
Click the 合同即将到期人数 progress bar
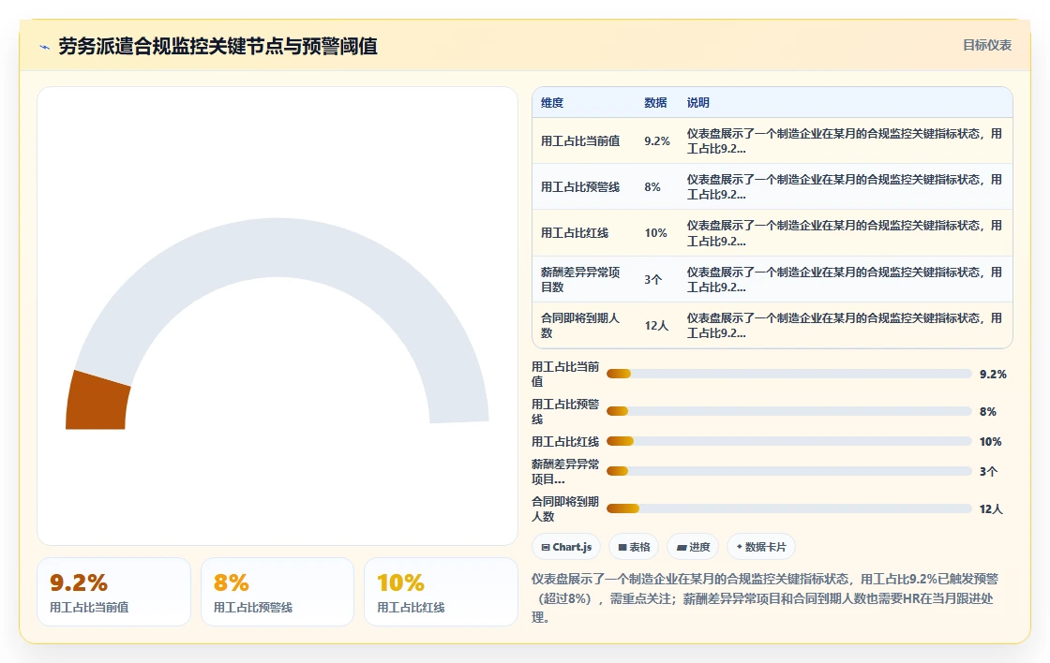tap(788, 509)
